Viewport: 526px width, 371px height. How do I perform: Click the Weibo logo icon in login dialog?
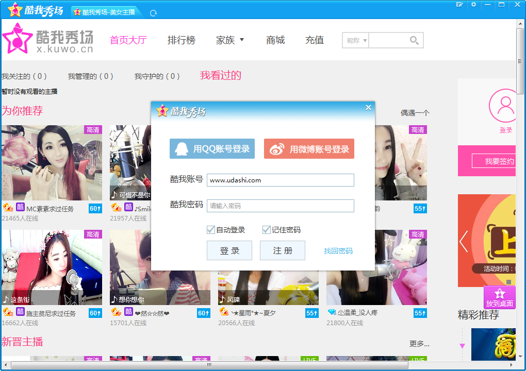pyautogui.click(x=277, y=149)
